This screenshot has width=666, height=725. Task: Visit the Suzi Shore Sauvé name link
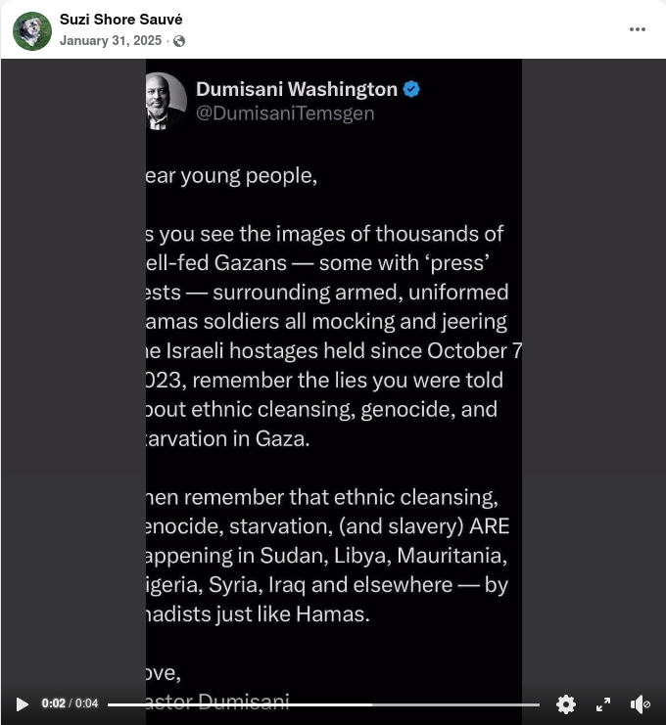[120, 20]
